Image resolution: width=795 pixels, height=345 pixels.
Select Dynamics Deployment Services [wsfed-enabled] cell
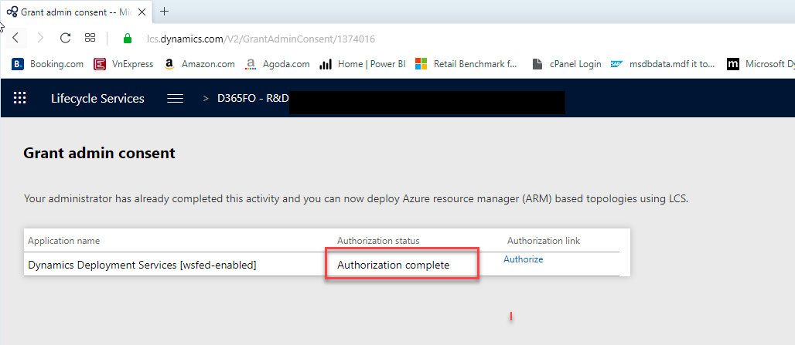coord(142,265)
